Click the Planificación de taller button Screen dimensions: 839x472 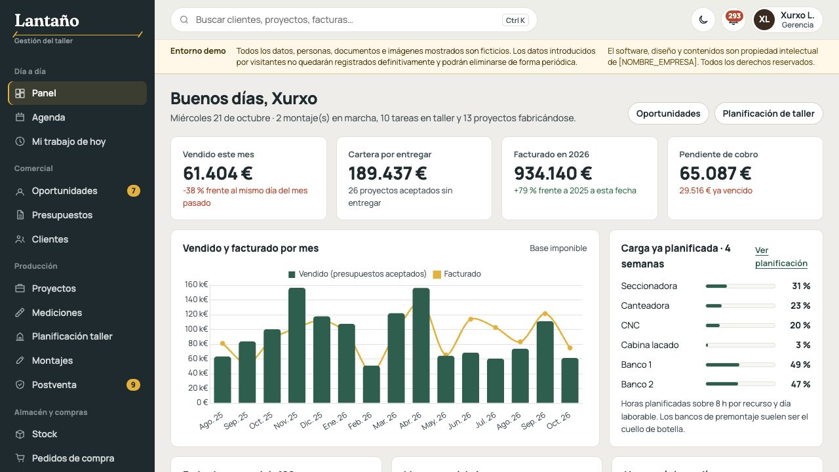[768, 113]
